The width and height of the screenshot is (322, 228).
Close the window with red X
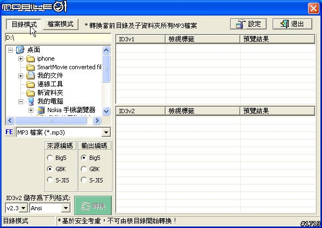(x=313, y=9)
